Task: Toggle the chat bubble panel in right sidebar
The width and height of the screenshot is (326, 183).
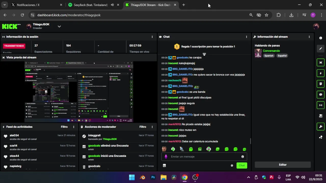Action: point(321,95)
